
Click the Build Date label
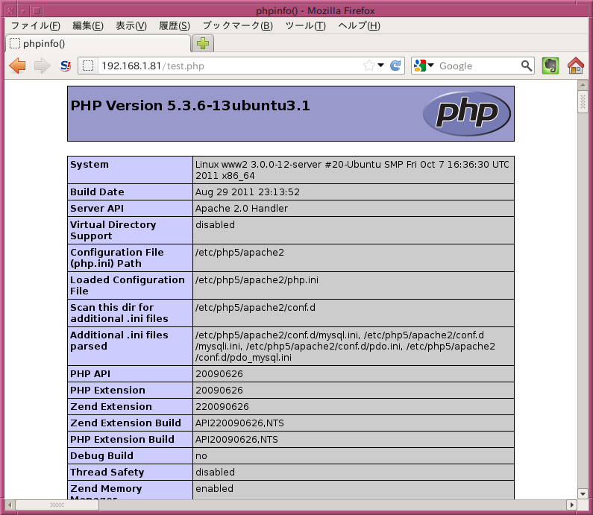tap(97, 192)
